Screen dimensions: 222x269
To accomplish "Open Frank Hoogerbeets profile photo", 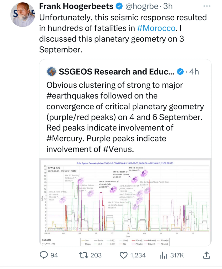I will tap(23, 15).
